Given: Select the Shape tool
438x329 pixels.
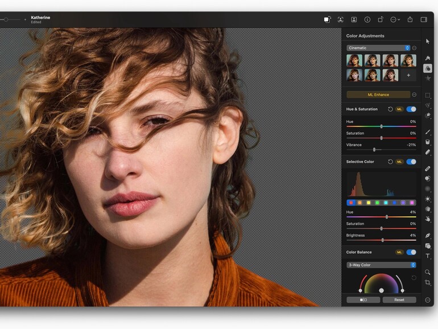Looking at the screenshot, I should [x=427, y=246].
